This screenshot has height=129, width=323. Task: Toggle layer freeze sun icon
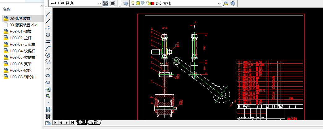pos(138,3)
